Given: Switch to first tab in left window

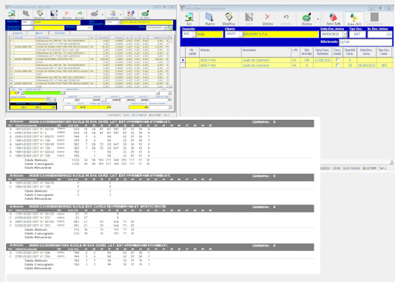Looking at the screenshot, I should (x=17, y=33).
